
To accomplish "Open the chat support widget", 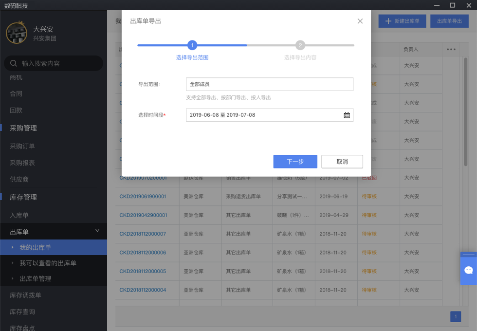I will (468, 270).
